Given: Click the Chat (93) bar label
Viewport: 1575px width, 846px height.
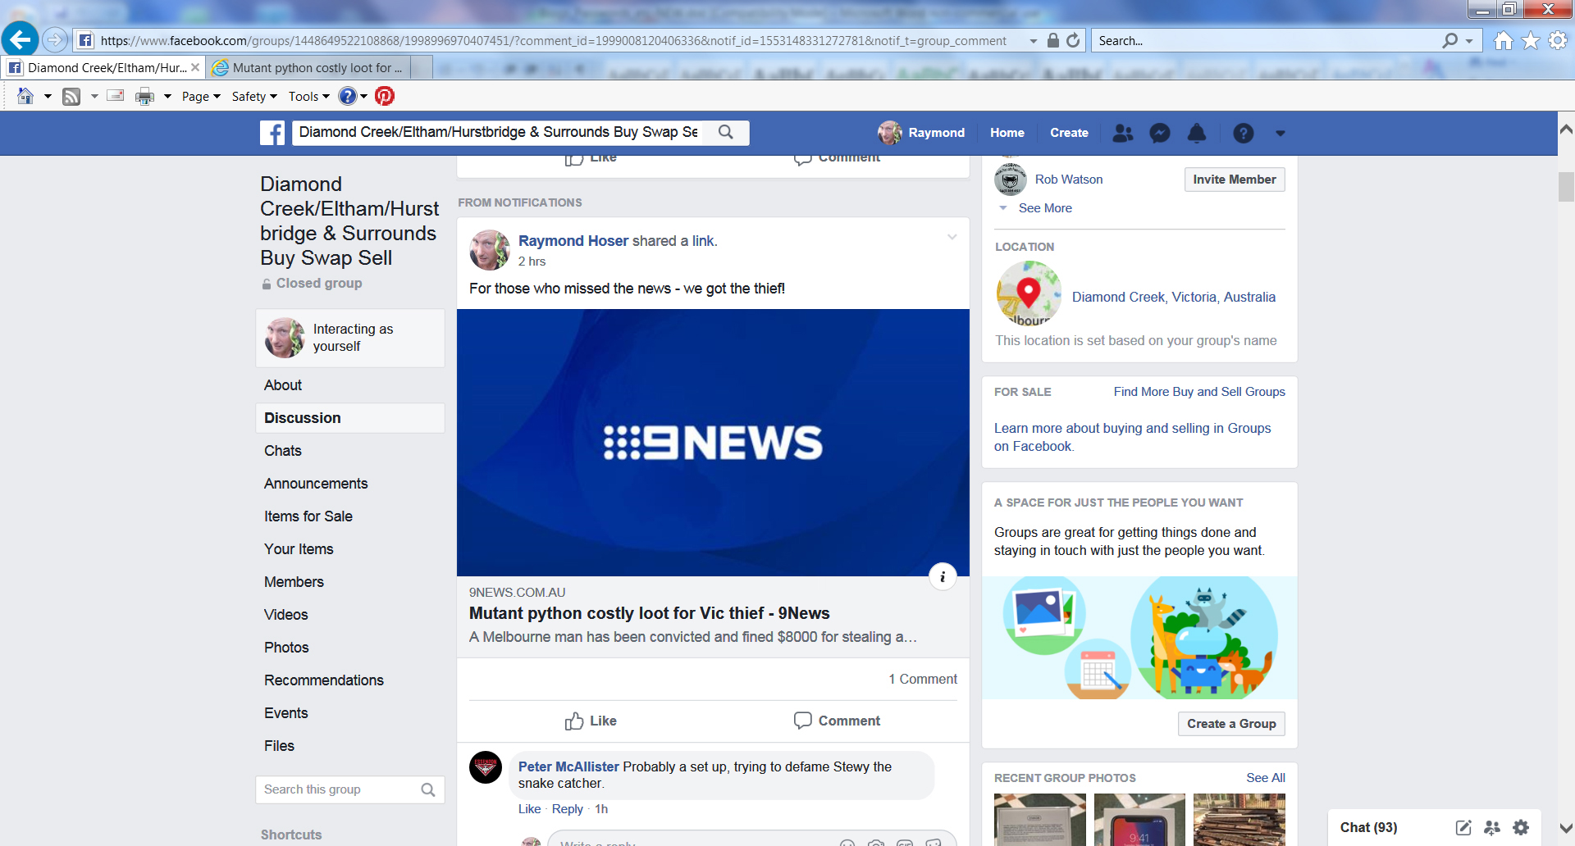Looking at the screenshot, I should coord(1368,828).
